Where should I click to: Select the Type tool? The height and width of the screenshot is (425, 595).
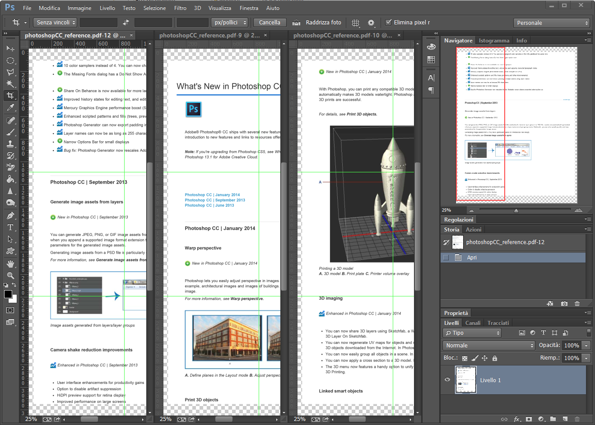coord(10,227)
